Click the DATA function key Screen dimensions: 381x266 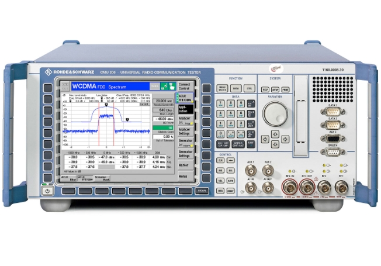[x=235, y=88]
